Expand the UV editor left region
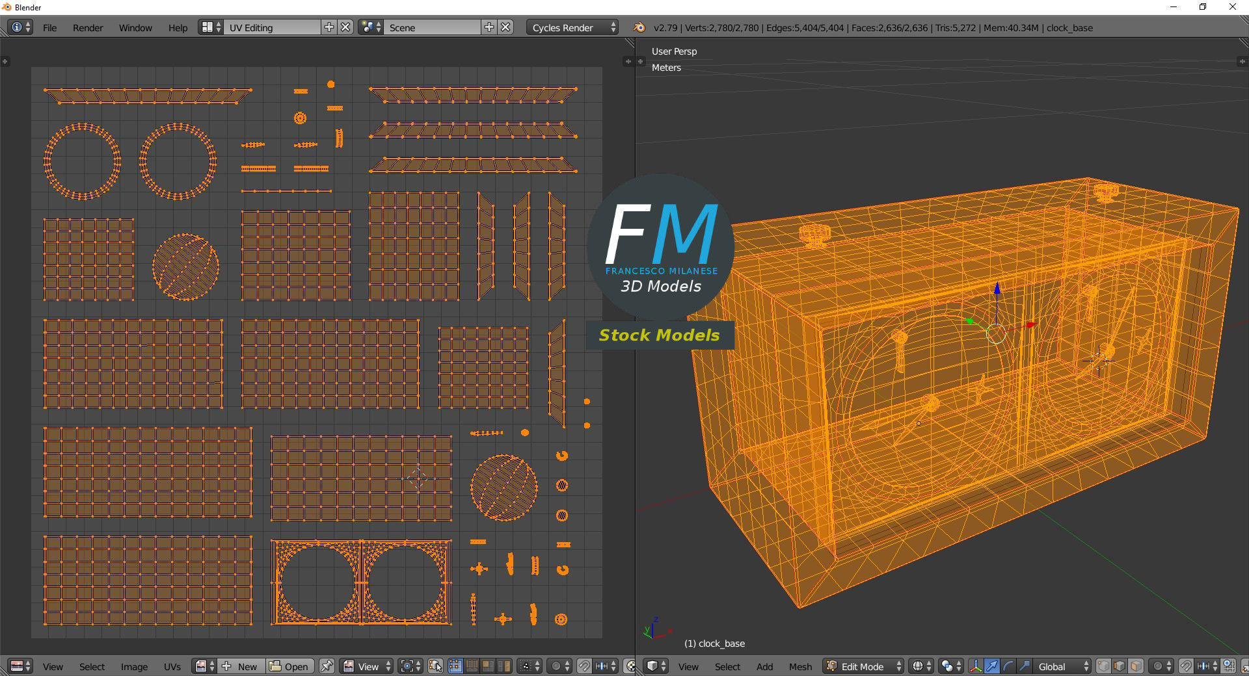Image resolution: width=1249 pixels, height=676 pixels. tap(5, 62)
